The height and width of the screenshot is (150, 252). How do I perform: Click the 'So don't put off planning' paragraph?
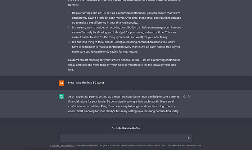[x=125, y=65]
